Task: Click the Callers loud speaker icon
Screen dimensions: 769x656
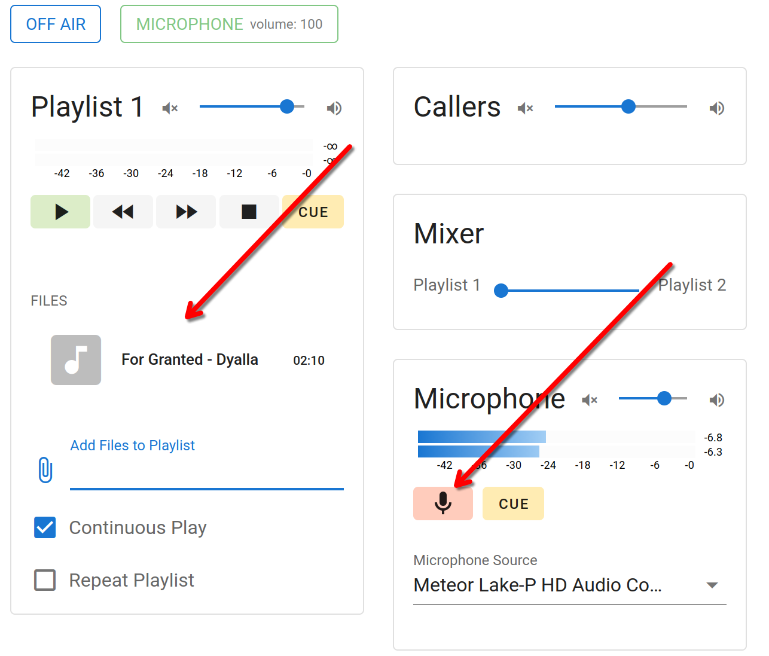Action: 716,108
